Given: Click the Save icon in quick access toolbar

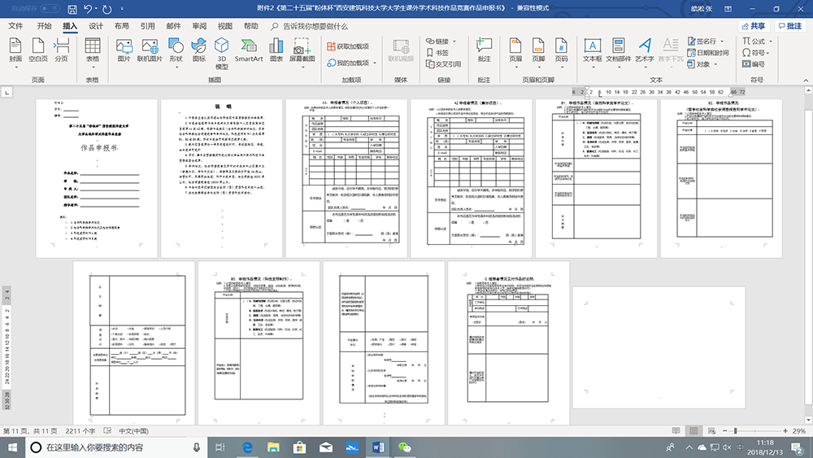Looking at the screenshot, I should point(72,11).
